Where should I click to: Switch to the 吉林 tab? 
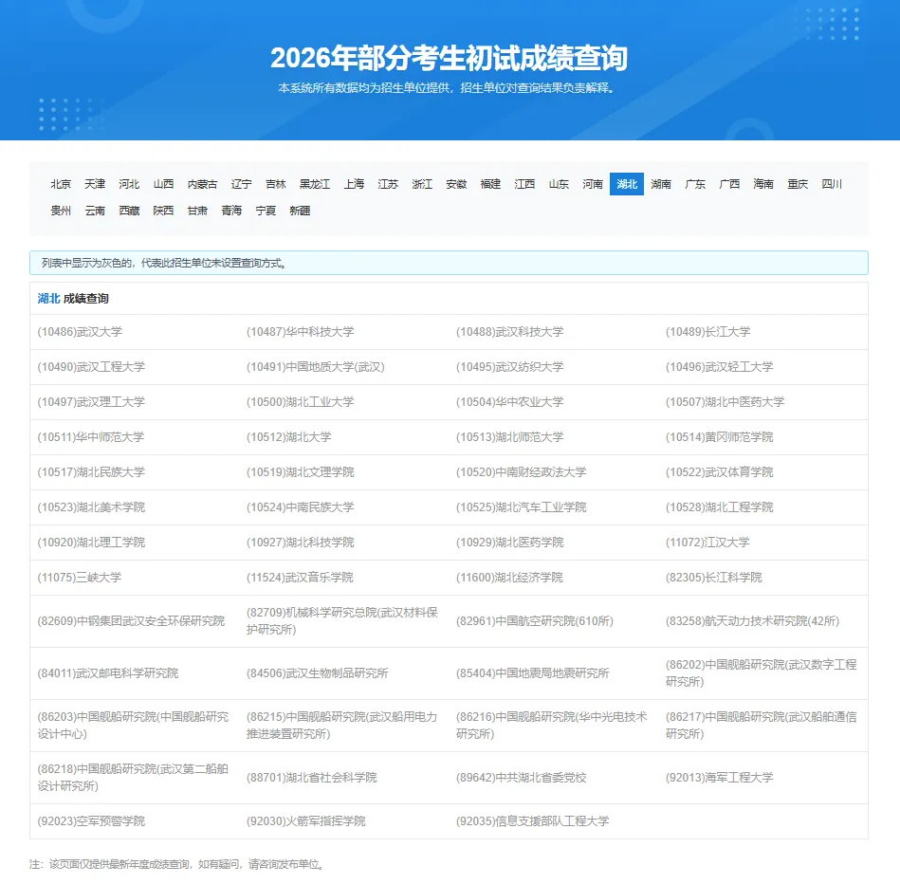276,184
